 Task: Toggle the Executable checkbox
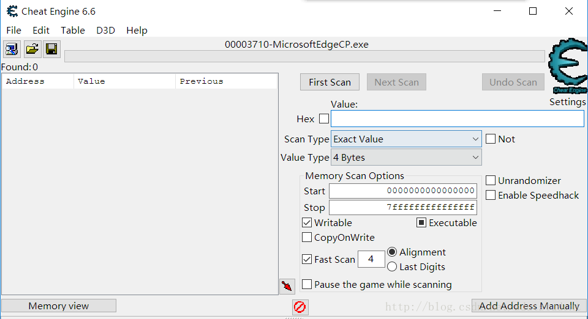tap(421, 223)
